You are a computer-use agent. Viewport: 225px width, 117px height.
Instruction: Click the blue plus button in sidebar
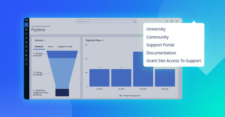pyautogui.click(x=26, y=25)
